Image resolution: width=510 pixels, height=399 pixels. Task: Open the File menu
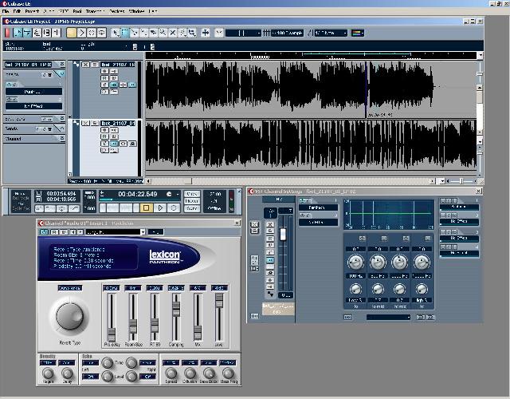(x=6, y=11)
